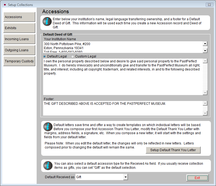Click the info icon beside Deed of Gift instructions
Viewport: 216px width, 186px height.
[47, 22]
